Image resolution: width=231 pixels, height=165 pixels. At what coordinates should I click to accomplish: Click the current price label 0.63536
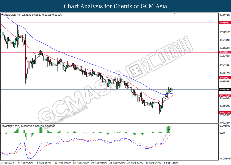(224, 89)
